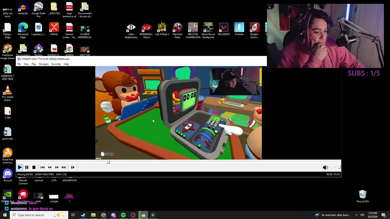Select the Recycle Bin icon

[363, 196]
